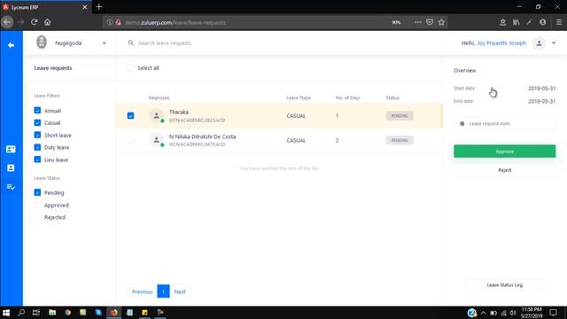The width and height of the screenshot is (567, 319).
Task: Open the employee card sidebar icon
Action: [x=11, y=149]
